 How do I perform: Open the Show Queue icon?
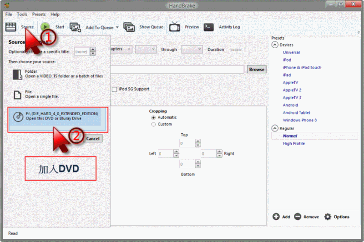129,27
